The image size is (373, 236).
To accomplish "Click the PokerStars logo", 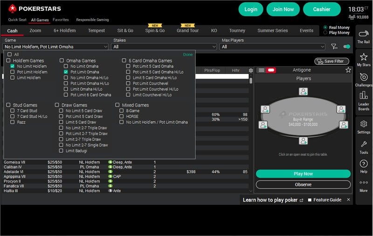I will coord(35,9).
